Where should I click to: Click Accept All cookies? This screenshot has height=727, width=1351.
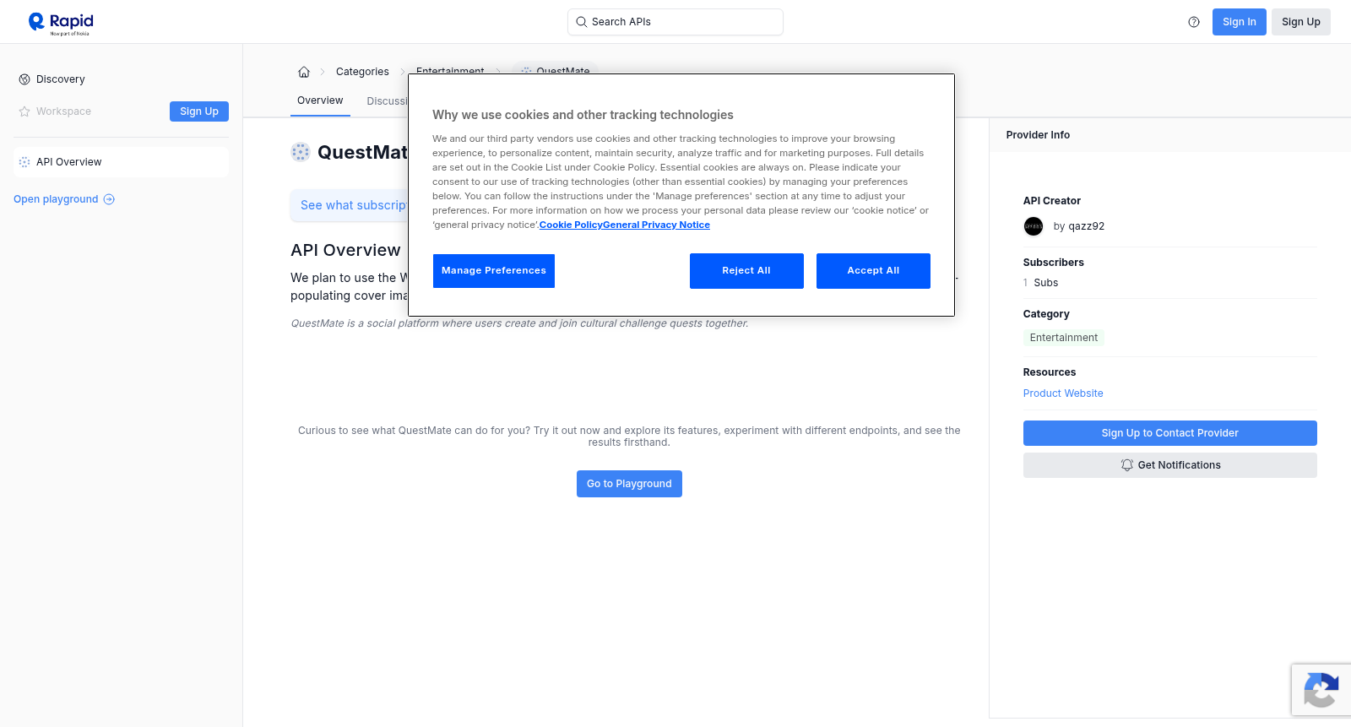[x=873, y=271]
